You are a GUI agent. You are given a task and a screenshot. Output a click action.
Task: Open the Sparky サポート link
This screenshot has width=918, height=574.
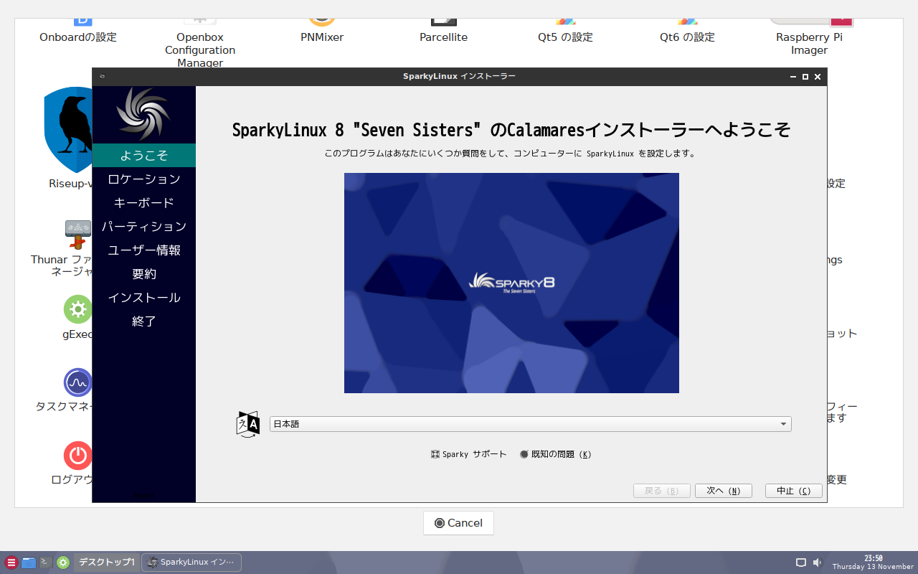pyautogui.click(x=469, y=454)
